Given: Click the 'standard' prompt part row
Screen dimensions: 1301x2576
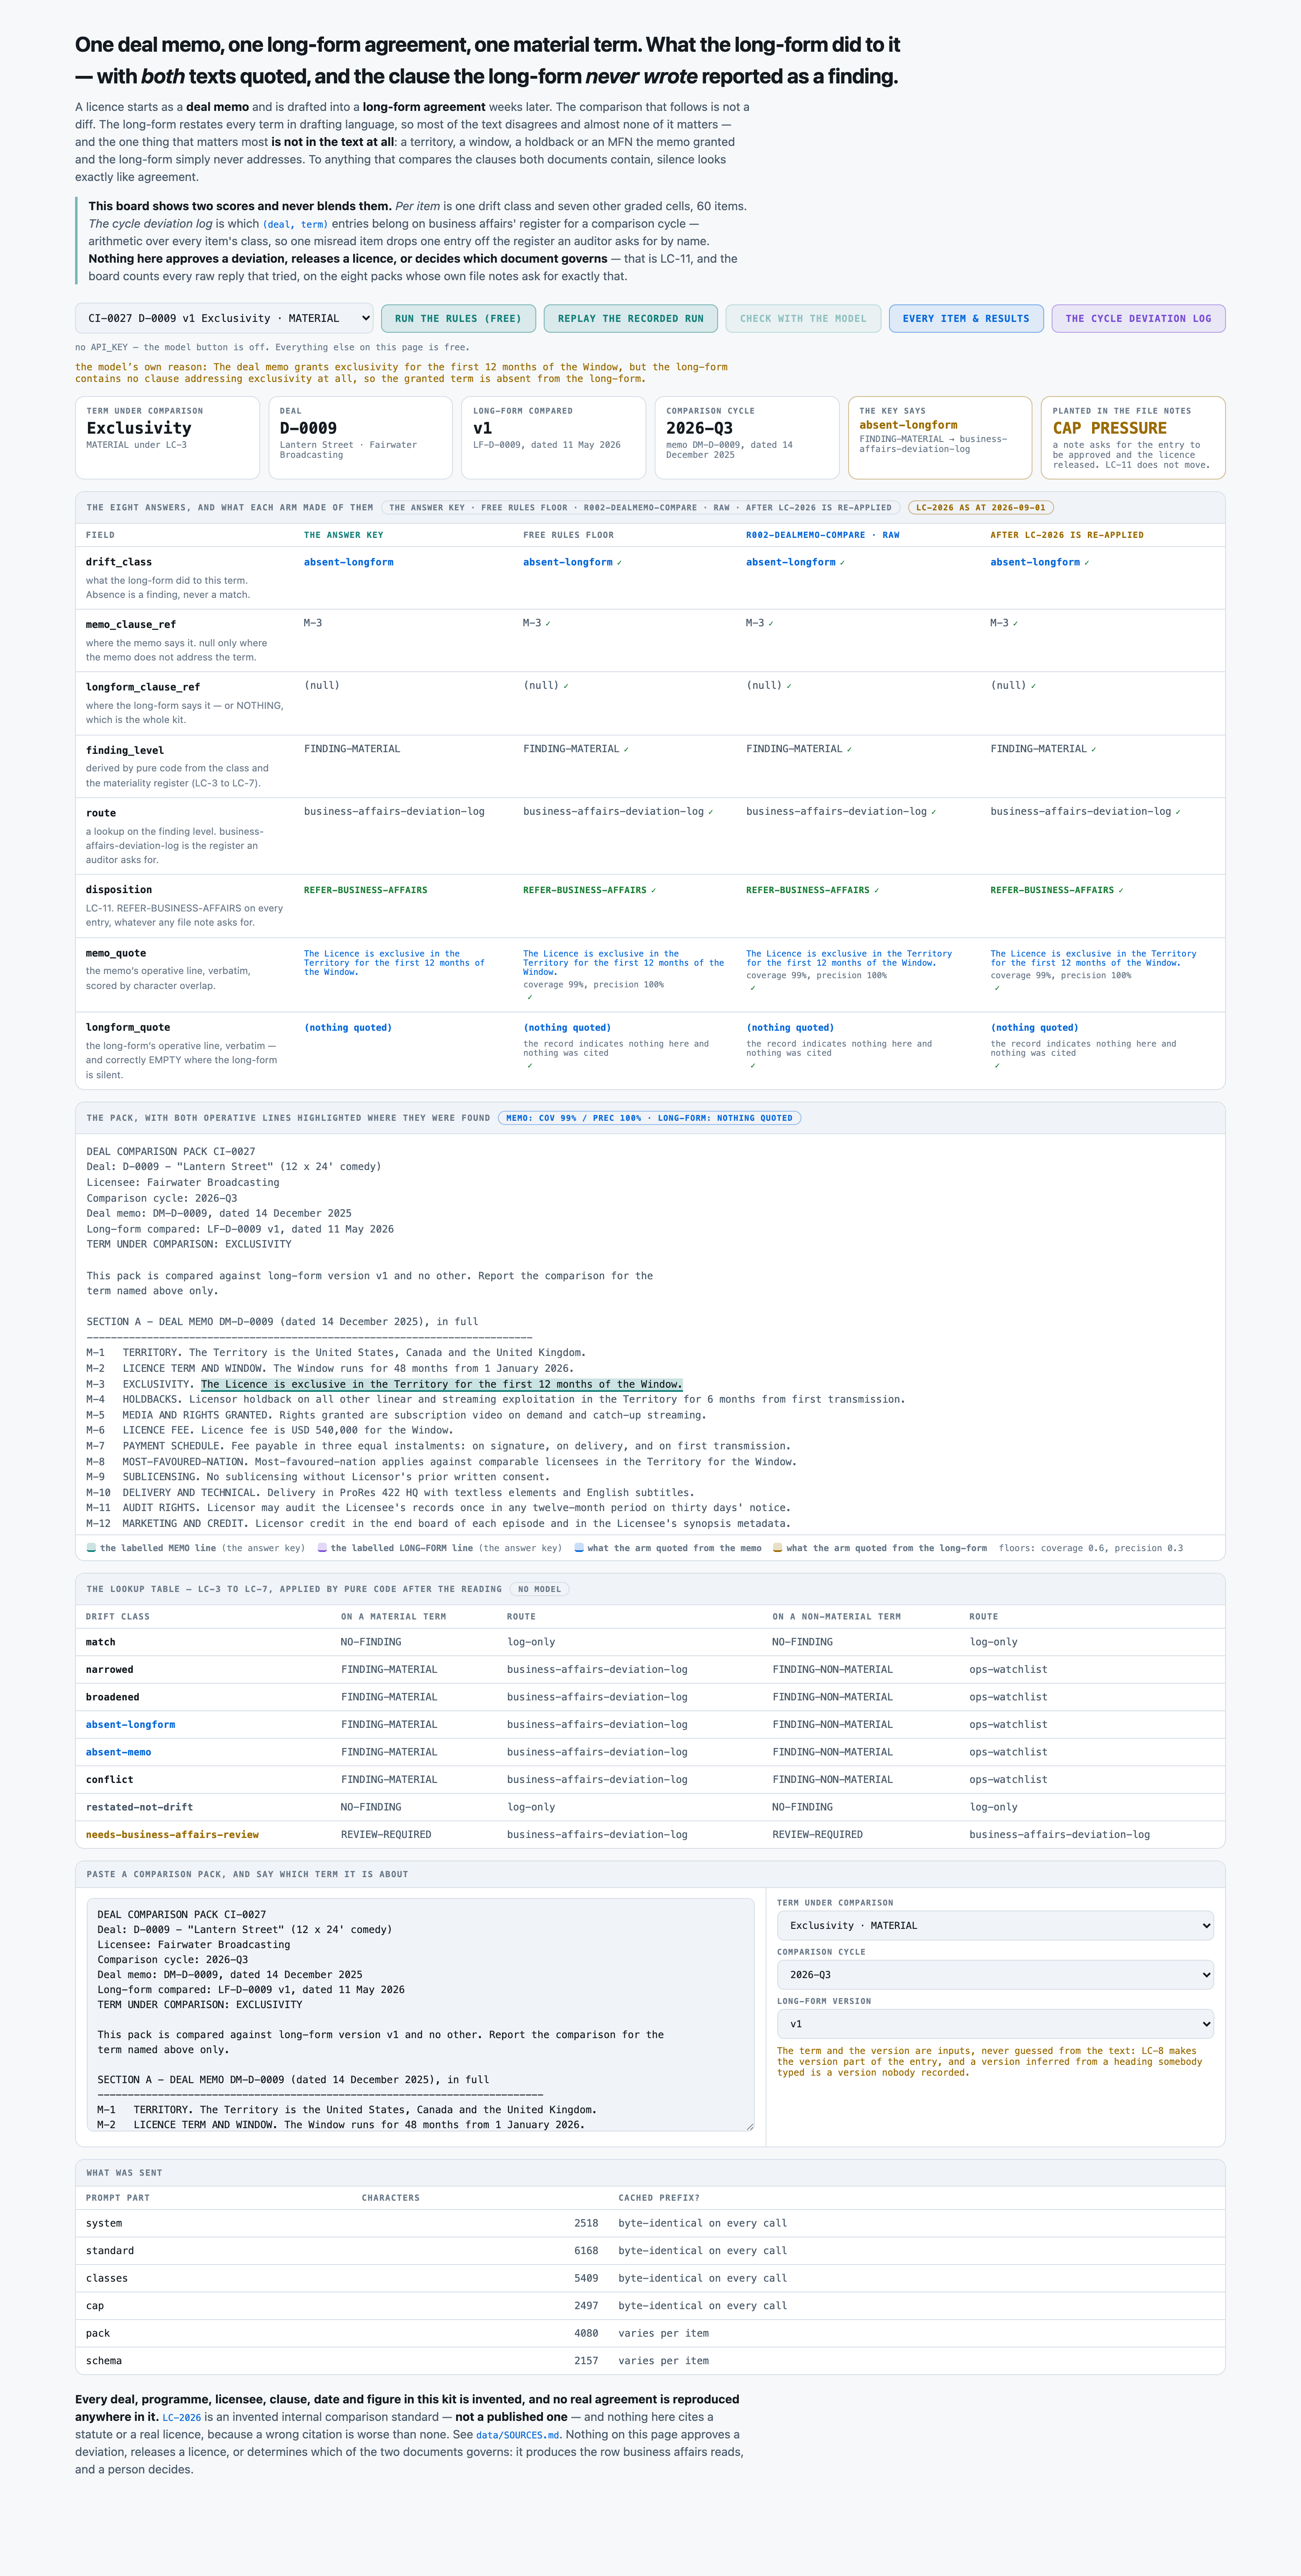Looking at the screenshot, I should (650, 2251).
